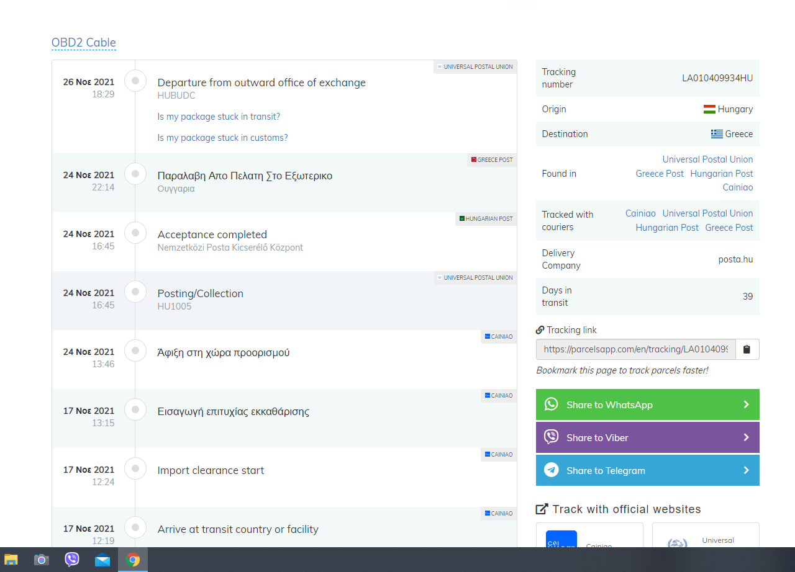Click the tracking link chain icon
This screenshot has height=572, width=795.
tap(540, 330)
